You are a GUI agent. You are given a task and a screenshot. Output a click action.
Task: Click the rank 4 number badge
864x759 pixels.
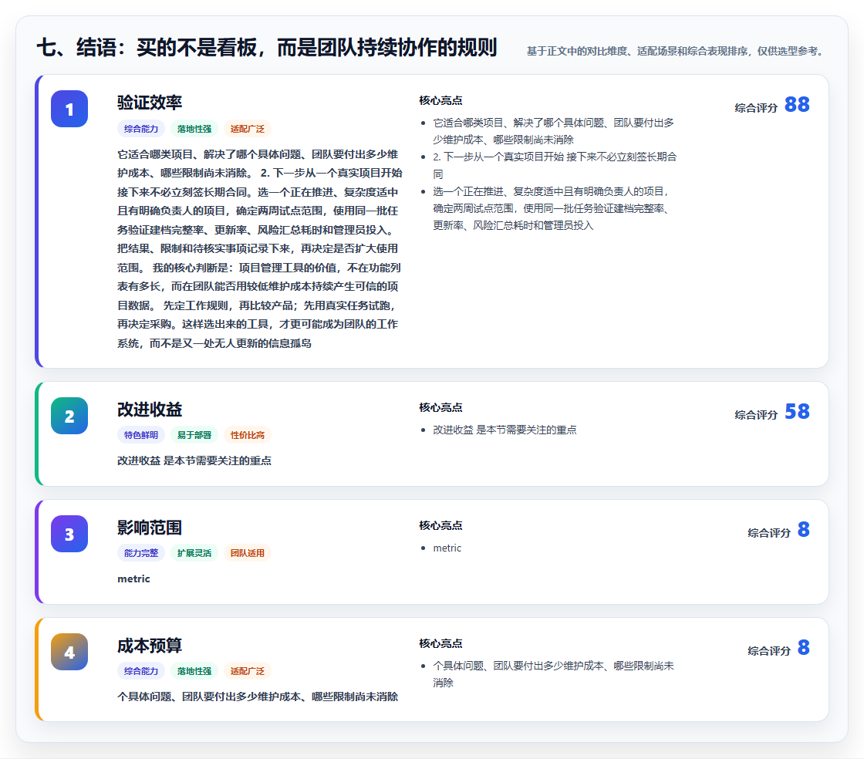pos(69,652)
